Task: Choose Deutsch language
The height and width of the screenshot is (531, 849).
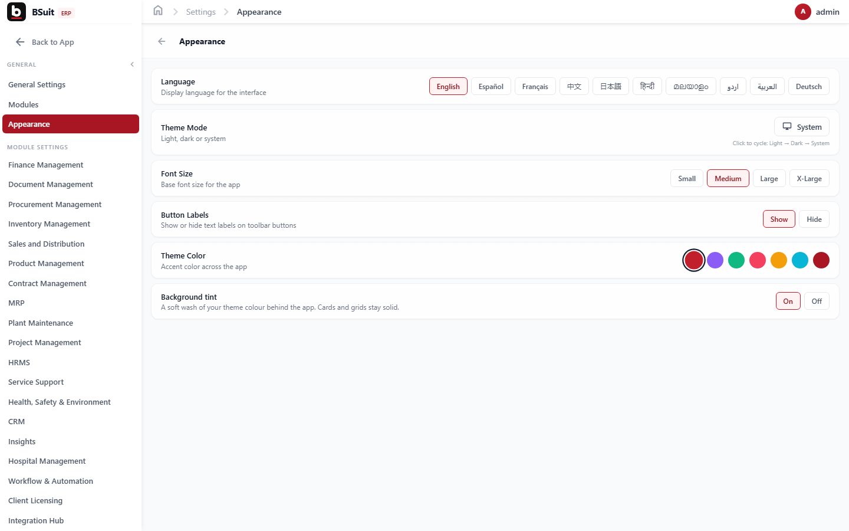Action: pos(809,86)
